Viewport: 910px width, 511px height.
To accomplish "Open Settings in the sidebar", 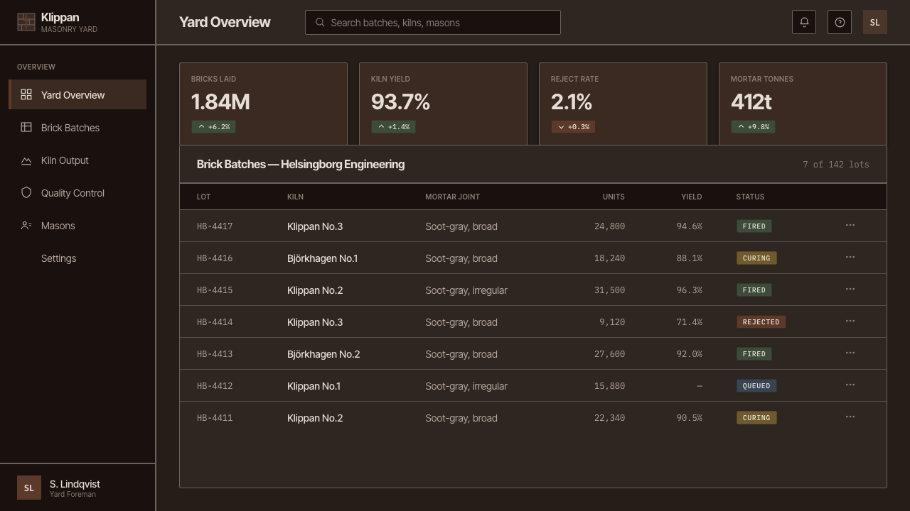I will tap(77, 258).
